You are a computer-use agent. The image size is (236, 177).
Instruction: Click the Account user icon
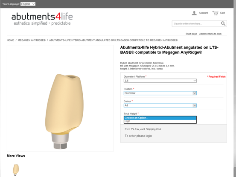pyautogui.click(x=194, y=13)
